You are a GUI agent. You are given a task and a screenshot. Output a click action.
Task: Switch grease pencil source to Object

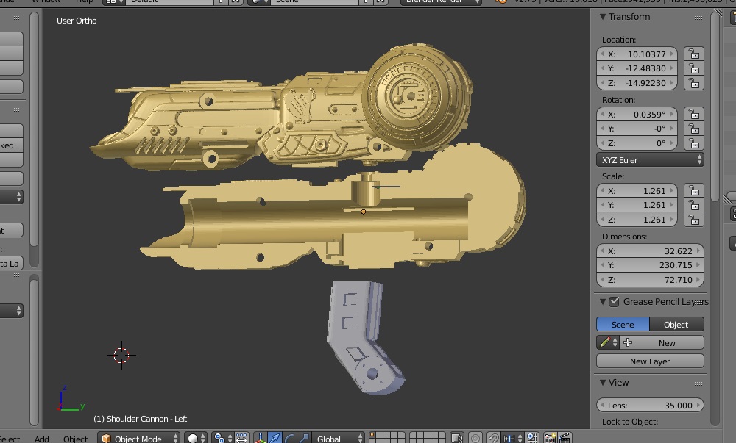coord(676,325)
